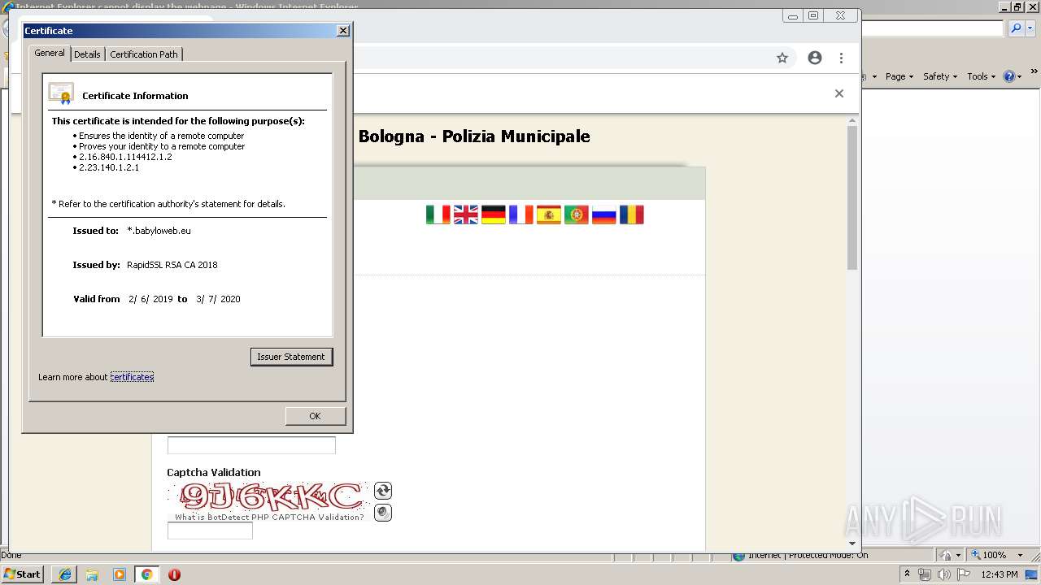1041x585 pixels.
Task: Play the CAPTCHA audio speaker icon
Action: (x=383, y=513)
